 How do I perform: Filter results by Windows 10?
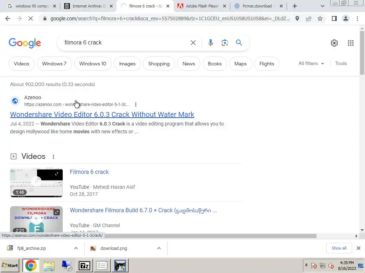click(x=93, y=64)
